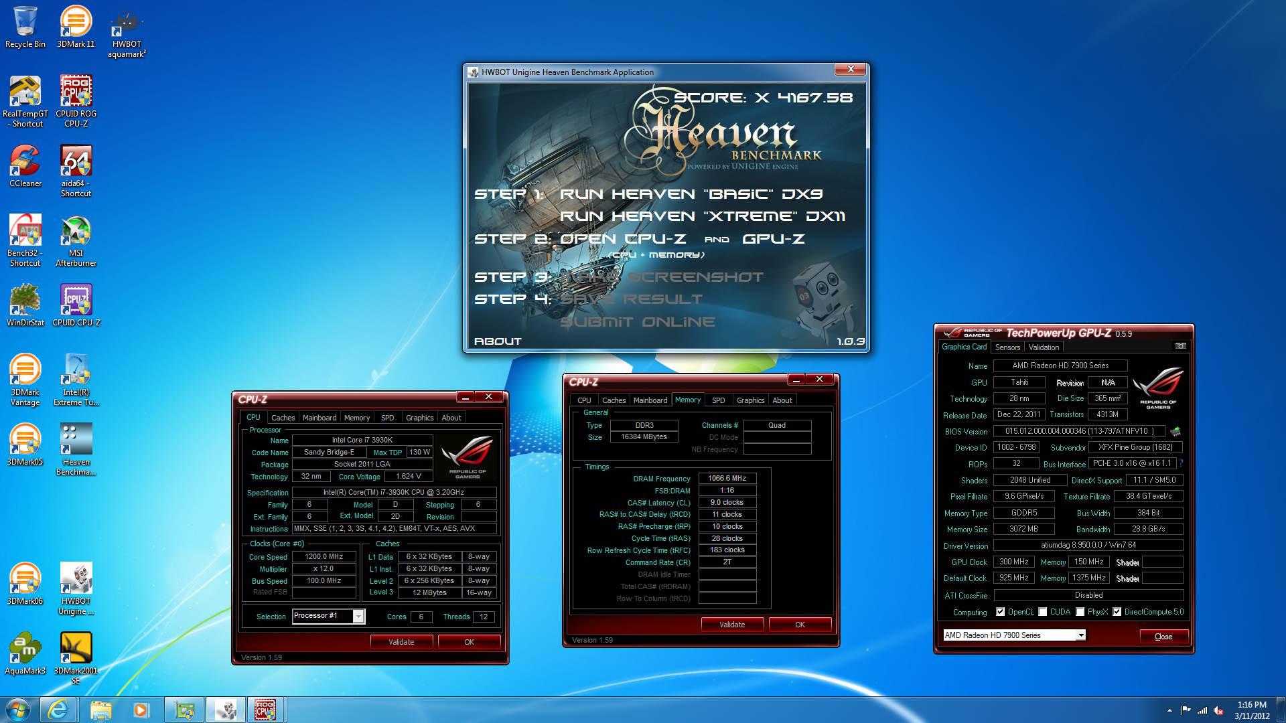Image resolution: width=1286 pixels, height=723 pixels.
Task: Click Run Heaven "Xtreme" DX11
Action: [x=703, y=216]
